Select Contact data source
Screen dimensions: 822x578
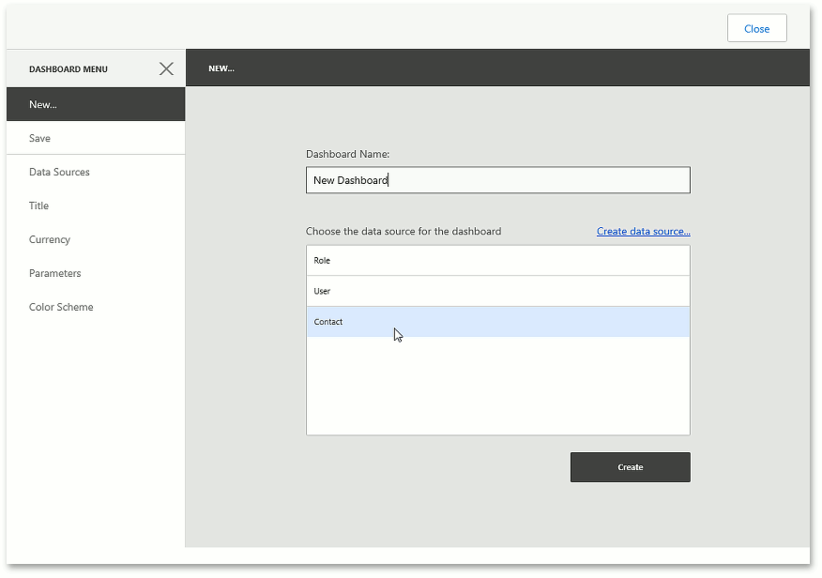pyautogui.click(x=497, y=322)
